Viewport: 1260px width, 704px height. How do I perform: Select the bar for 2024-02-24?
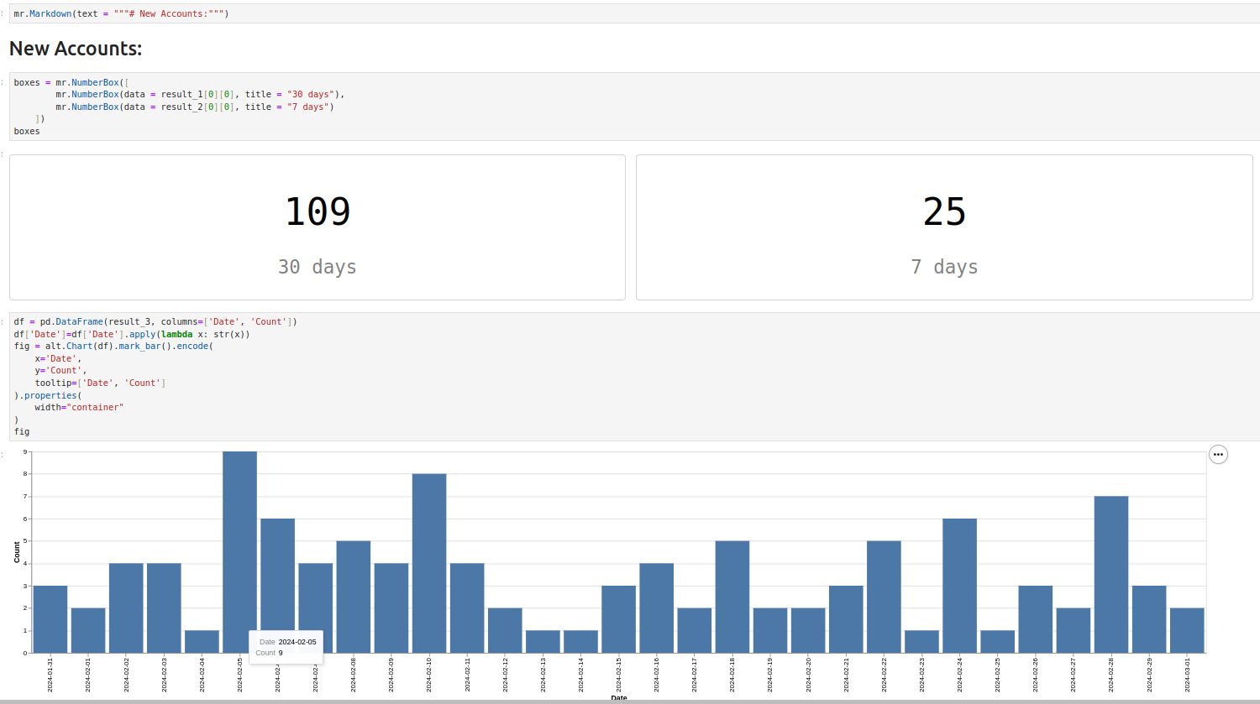pos(959,586)
